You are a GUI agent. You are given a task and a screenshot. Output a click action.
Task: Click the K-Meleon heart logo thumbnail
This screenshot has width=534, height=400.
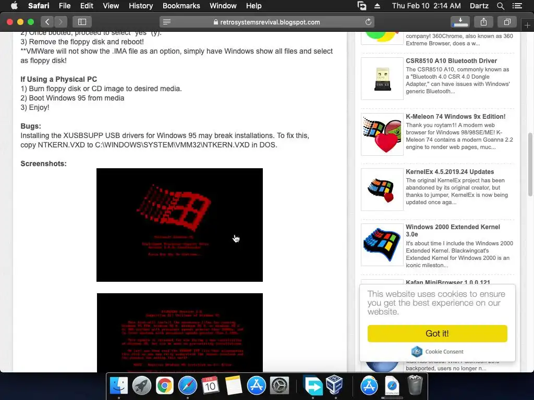point(382,134)
